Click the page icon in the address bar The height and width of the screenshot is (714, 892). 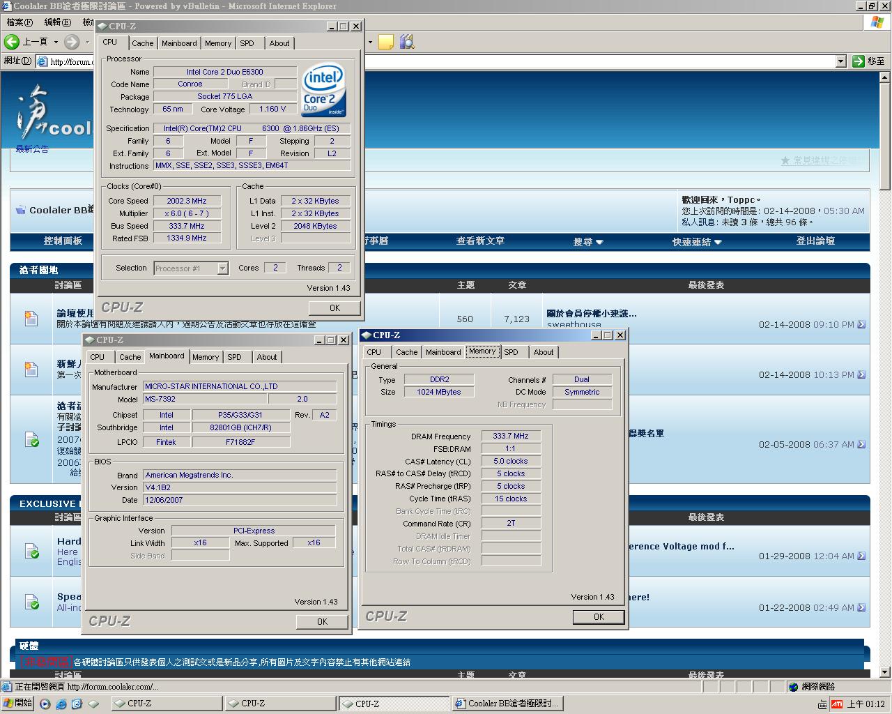click(x=43, y=61)
